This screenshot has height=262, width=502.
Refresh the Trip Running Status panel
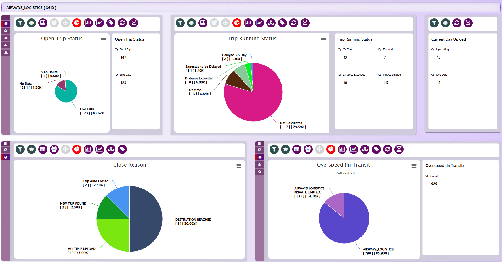pos(294,23)
